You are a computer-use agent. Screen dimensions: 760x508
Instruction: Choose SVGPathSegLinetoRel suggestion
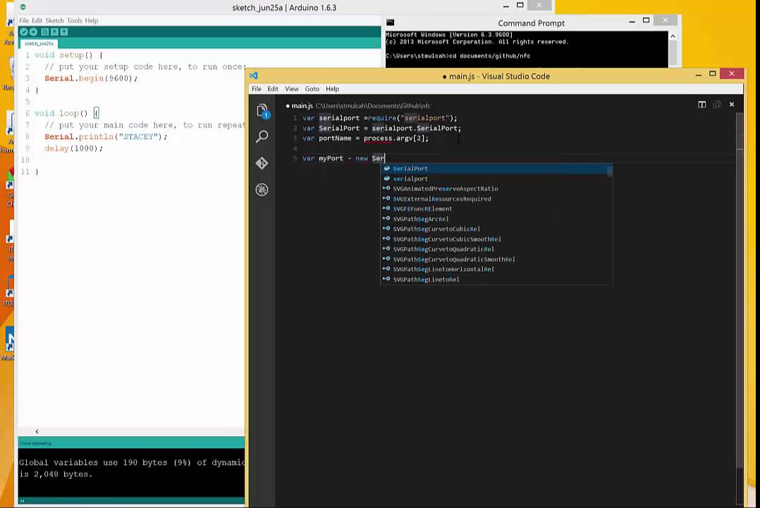[x=496, y=279]
